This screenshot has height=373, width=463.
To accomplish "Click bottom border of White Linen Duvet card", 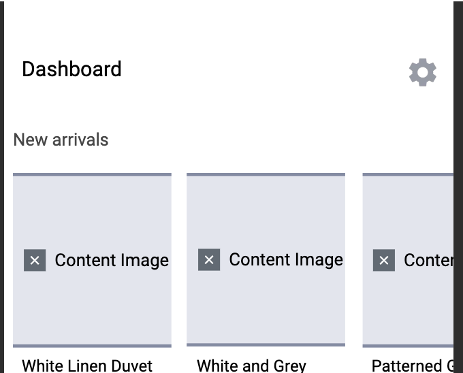I will 92,346.
